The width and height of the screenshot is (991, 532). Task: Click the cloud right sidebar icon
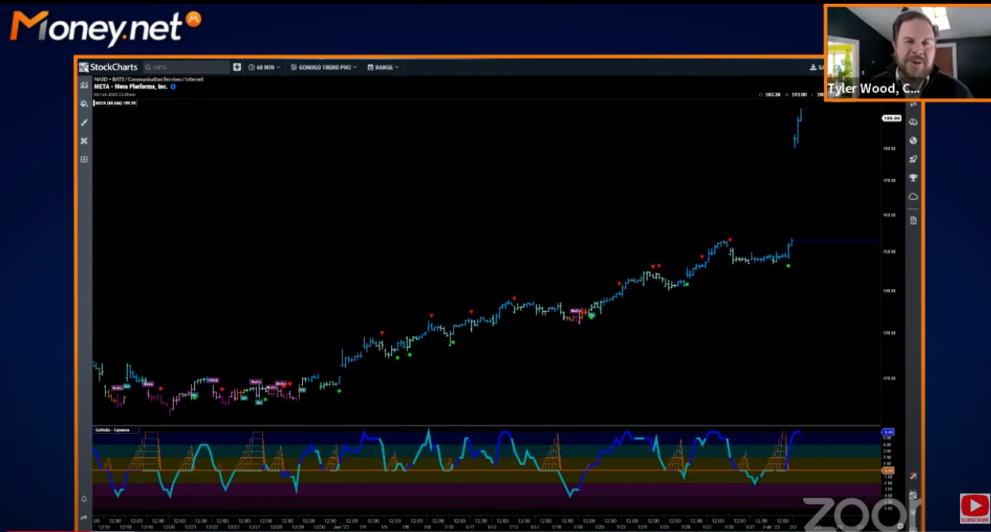(x=913, y=196)
